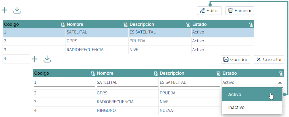This screenshot has height=117, width=289.
Task: Filter upper table's Nombre column
Action: coord(126,25)
